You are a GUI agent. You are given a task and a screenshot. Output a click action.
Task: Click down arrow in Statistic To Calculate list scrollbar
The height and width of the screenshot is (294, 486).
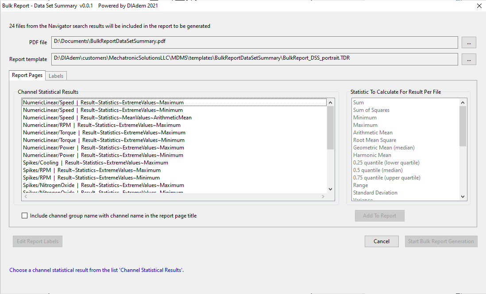463,197
